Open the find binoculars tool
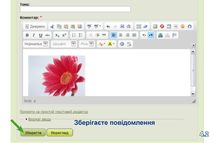Image resolution: width=214 pixels, height=143 pixels. pyautogui.click(x=122, y=26)
